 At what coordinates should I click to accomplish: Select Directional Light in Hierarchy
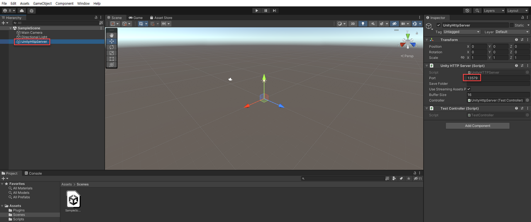34,37
